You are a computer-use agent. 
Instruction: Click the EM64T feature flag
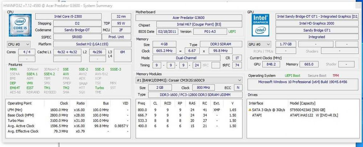pos(15,88)
